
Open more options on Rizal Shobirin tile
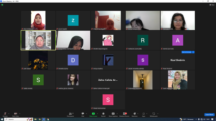point(193,52)
